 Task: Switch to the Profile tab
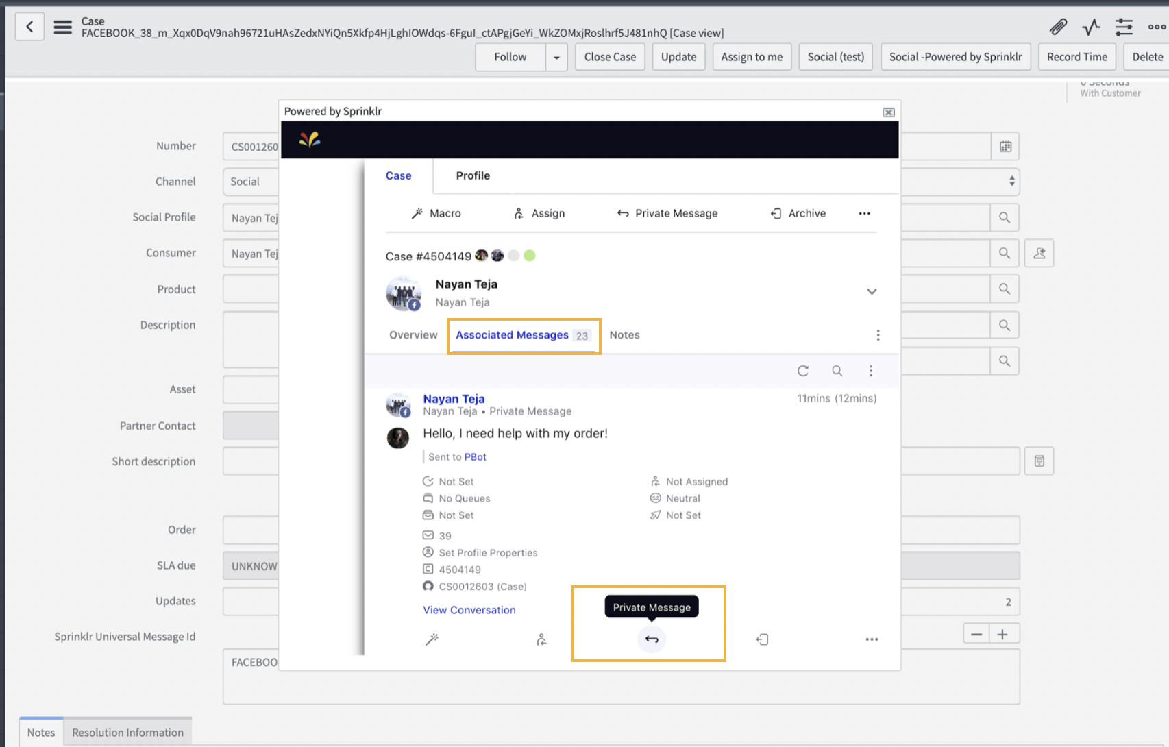[473, 175]
